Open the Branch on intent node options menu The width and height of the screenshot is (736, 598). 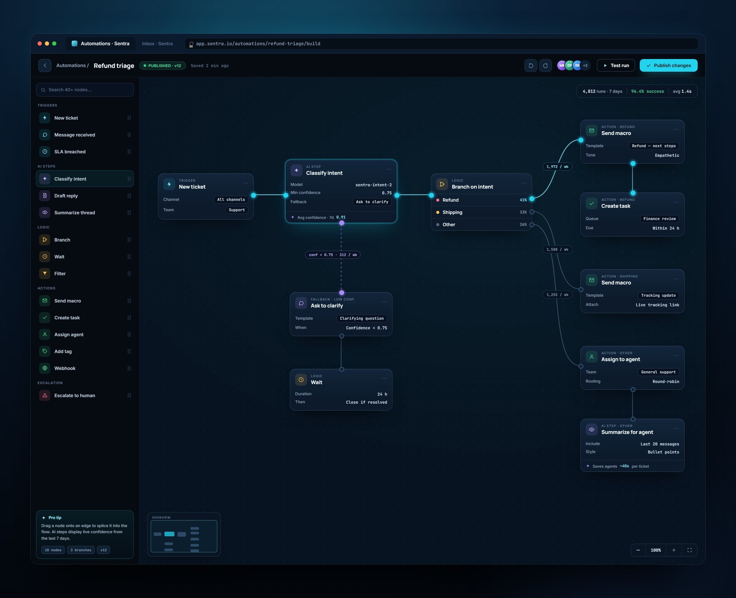click(524, 183)
